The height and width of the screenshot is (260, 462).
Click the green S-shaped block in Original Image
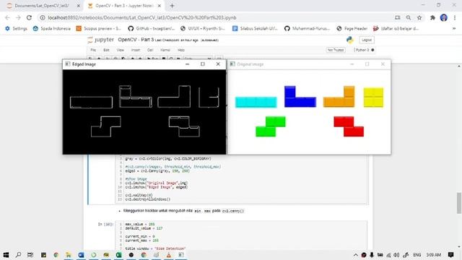tap(271, 127)
